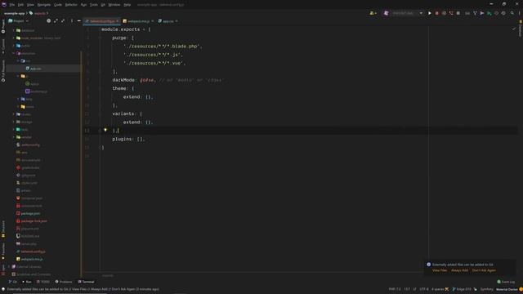Collapse the css folder under resources
Viewport: 523px width, 294px height.
click(x=18, y=61)
